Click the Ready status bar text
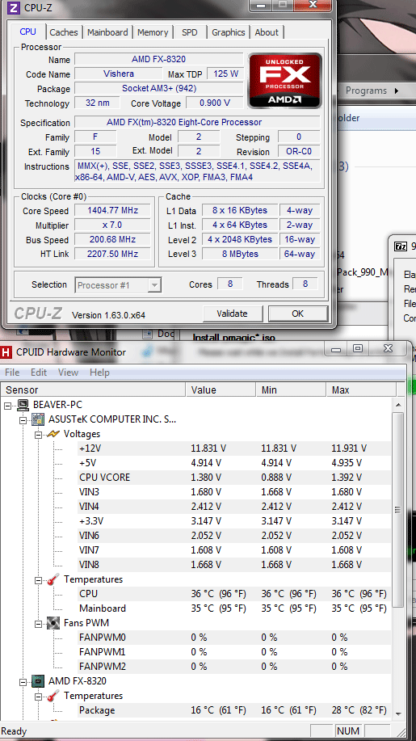The image size is (416, 741). point(15,731)
